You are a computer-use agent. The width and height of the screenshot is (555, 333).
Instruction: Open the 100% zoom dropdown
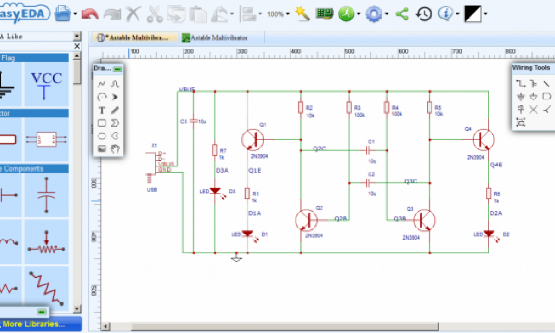point(278,14)
